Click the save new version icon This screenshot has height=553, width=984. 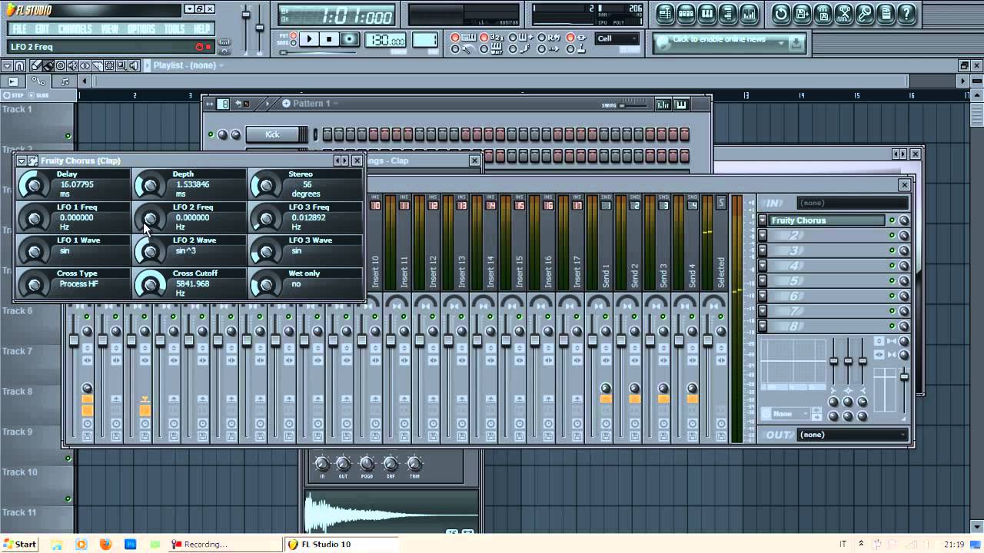(802, 14)
